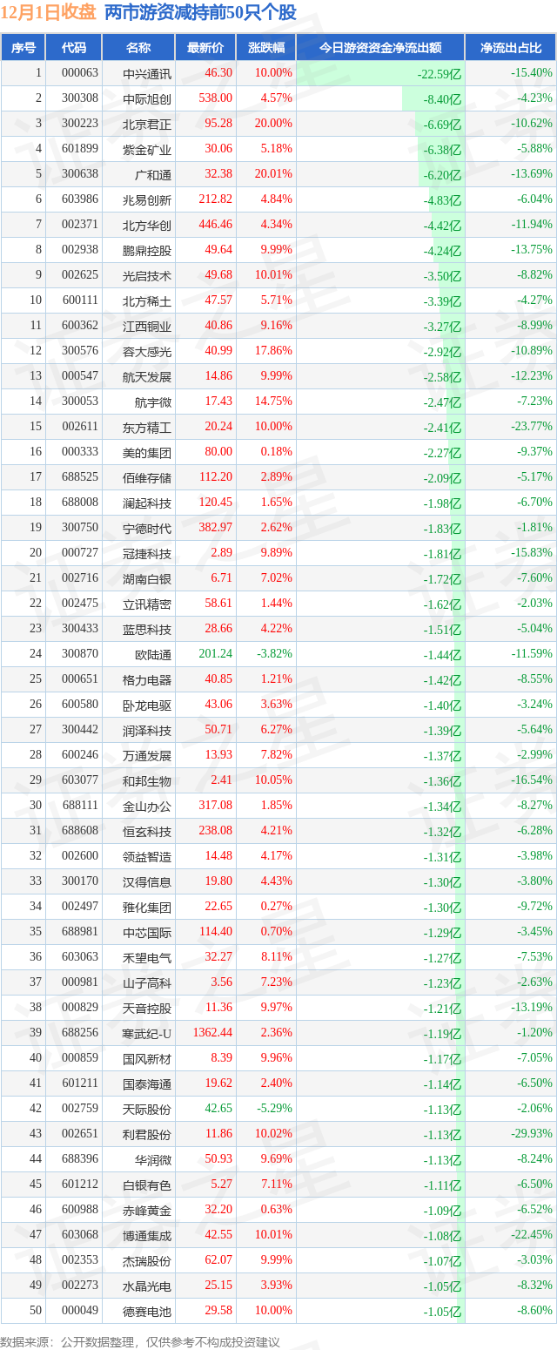
Task: Click the stock name 宁德时代
Action: [147, 528]
